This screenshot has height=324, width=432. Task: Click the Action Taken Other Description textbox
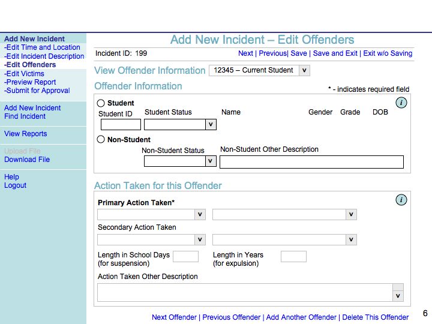pyautogui.click(x=245, y=293)
